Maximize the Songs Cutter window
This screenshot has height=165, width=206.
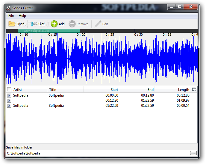(180, 7)
